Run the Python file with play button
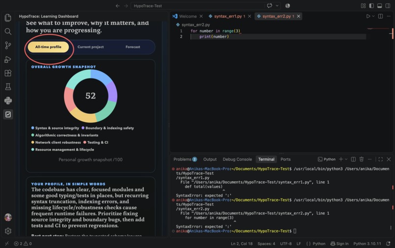The image size is (395, 248). [368, 16]
